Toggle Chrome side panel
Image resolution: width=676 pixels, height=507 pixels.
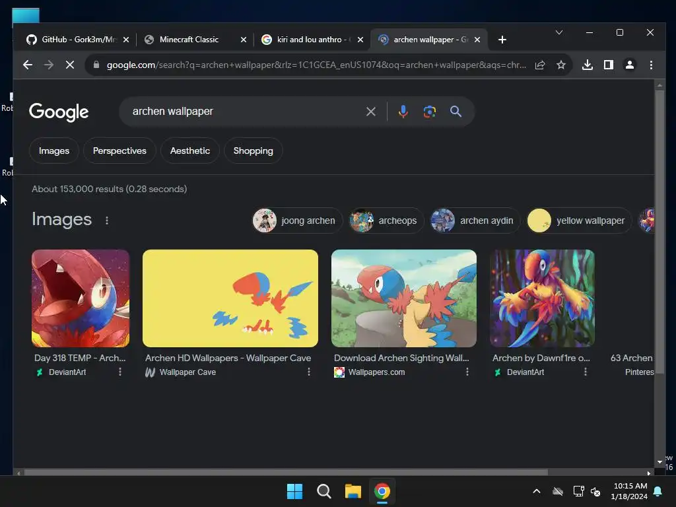pos(608,65)
